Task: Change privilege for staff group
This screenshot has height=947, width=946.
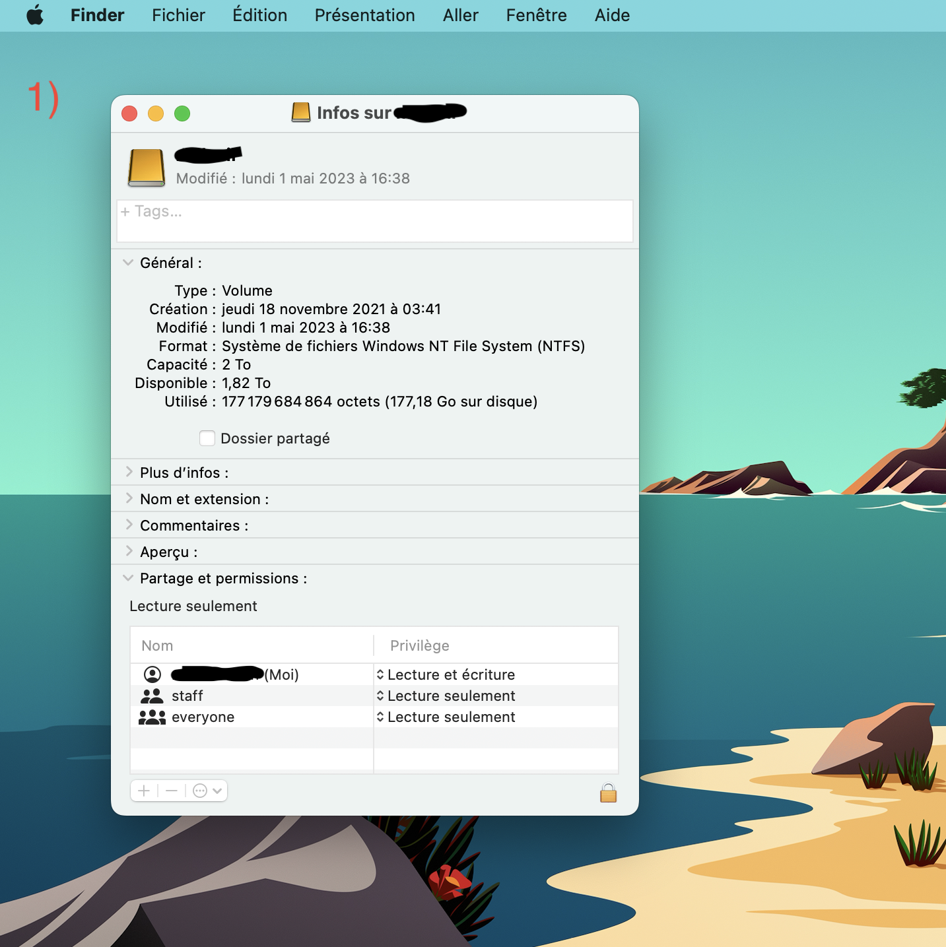Action: pos(446,696)
